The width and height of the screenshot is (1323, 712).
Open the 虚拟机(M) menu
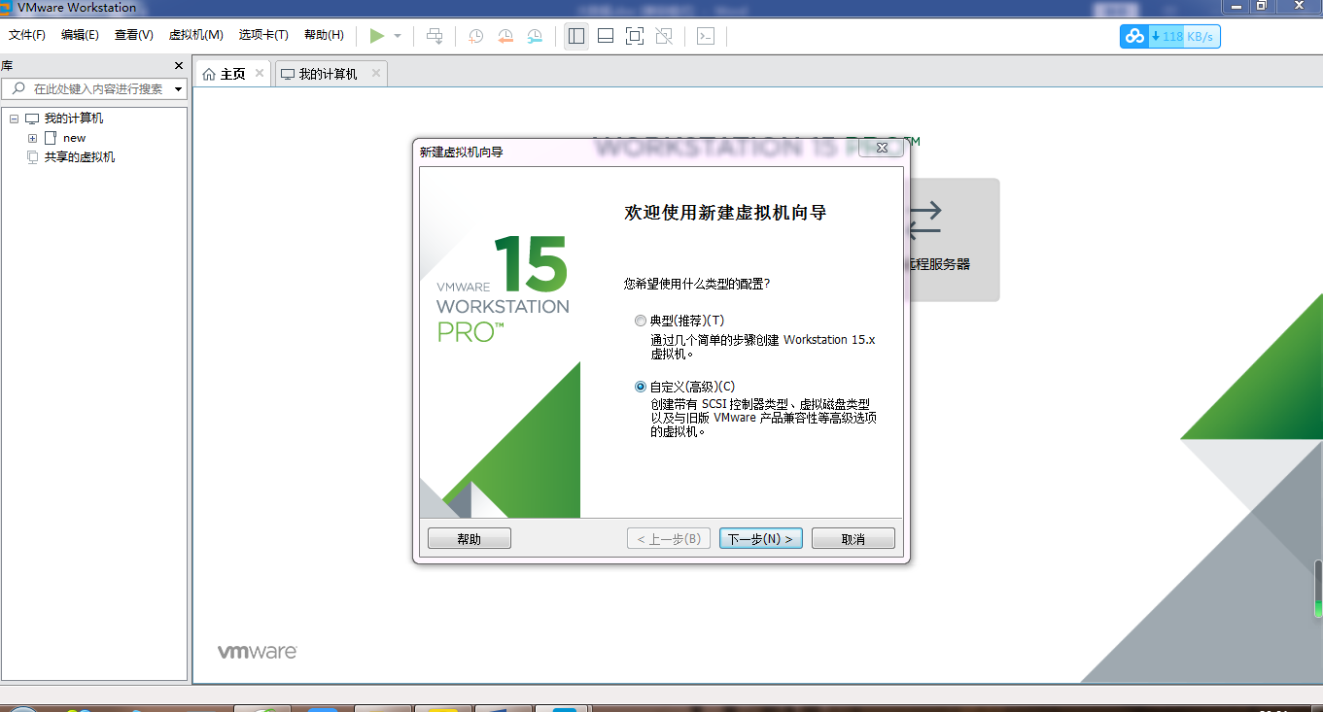[x=196, y=35]
